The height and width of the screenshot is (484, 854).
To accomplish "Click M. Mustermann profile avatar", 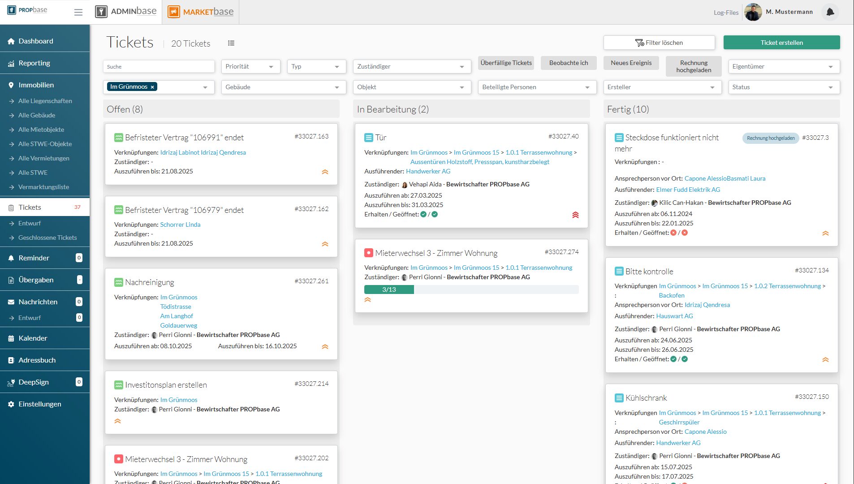I will tap(753, 12).
